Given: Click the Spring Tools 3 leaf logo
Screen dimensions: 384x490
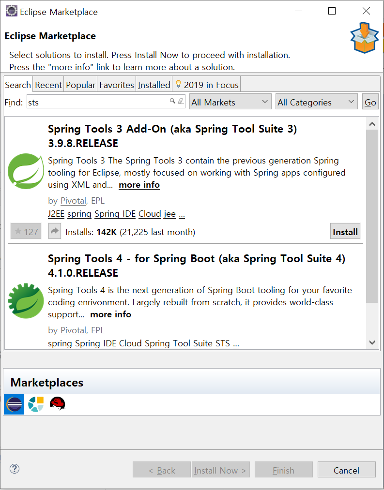Looking at the screenshot, I should click(26, 171).
